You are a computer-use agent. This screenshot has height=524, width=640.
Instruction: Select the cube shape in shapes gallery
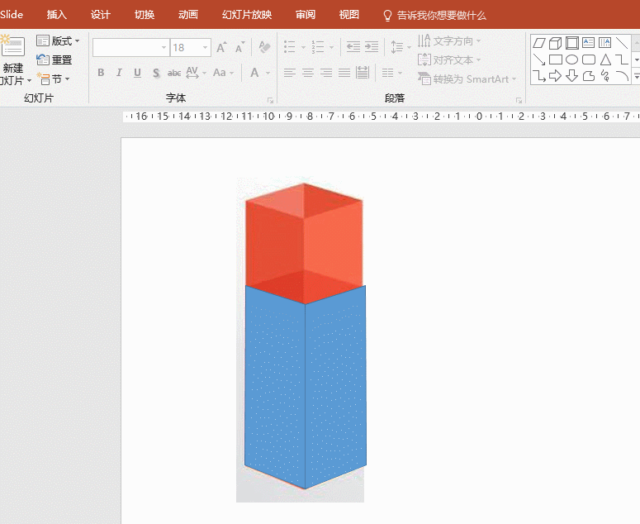[x=555, y=43]
